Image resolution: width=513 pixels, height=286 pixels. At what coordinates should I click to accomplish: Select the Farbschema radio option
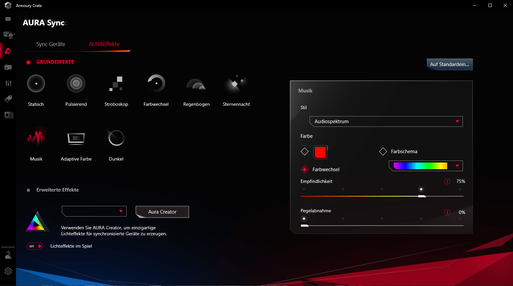[383, 152]
